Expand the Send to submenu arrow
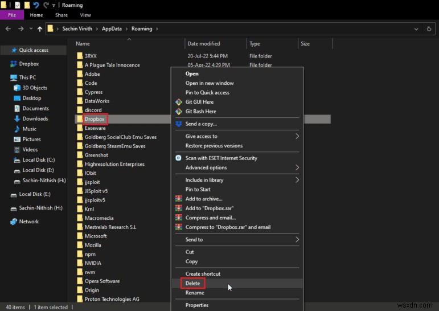The image size is (439, 311). [297, 240]
